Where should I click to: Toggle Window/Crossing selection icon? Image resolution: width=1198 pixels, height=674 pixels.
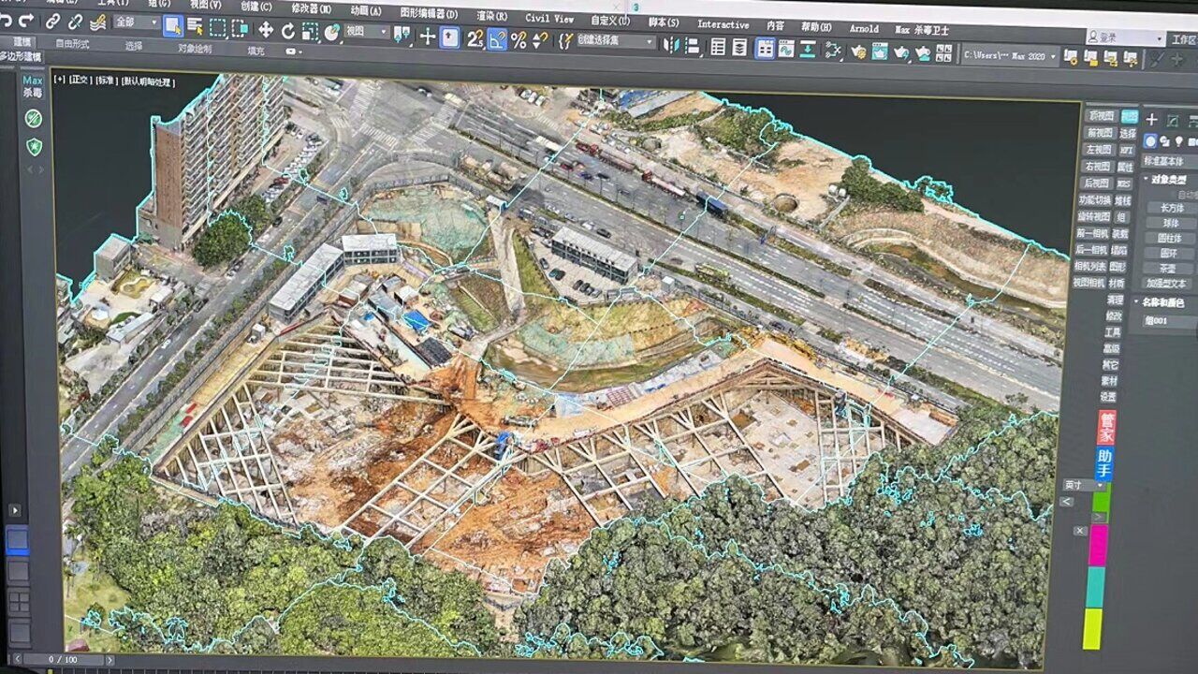[x=241, y=28]
